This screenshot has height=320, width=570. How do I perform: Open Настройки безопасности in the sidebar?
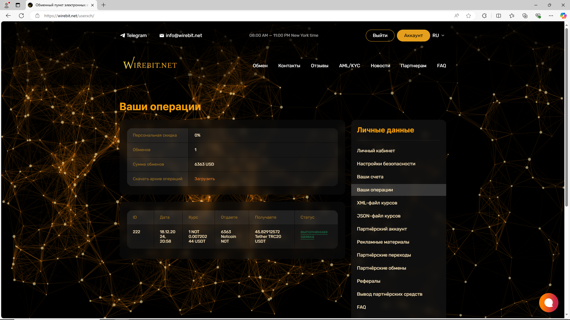[386, 164]
